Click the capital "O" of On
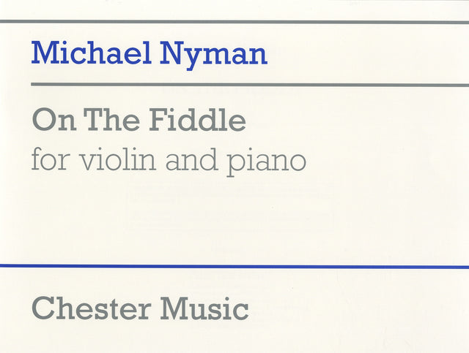 tap(44, 121)
